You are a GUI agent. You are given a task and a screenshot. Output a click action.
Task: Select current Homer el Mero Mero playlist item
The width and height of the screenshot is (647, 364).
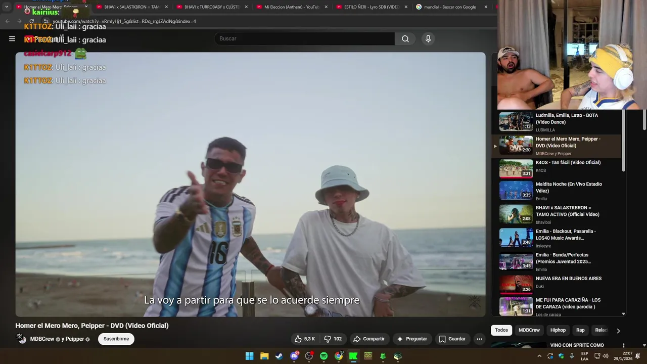point(556,146)
